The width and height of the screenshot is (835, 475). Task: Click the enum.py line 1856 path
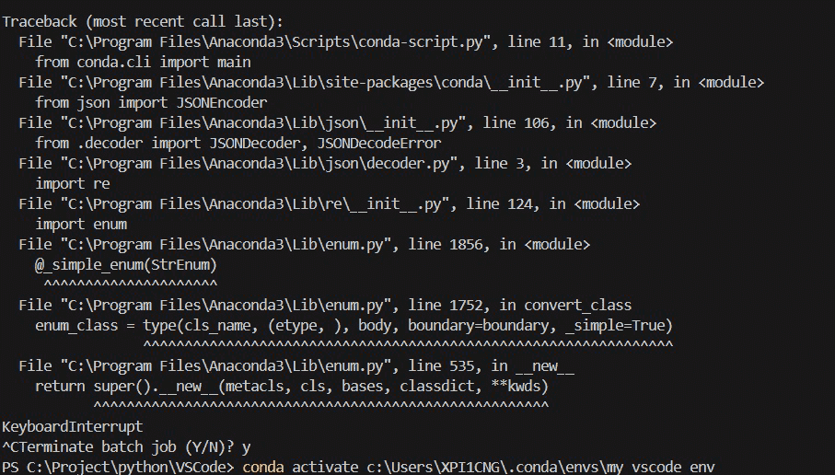305,245
